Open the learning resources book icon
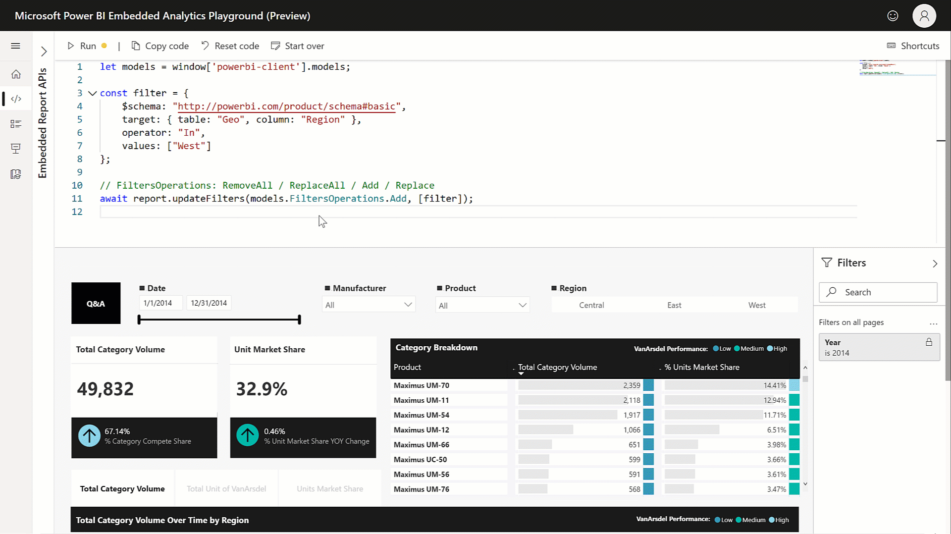The height and width of the screenshot is (534, 951). [16, 174]
